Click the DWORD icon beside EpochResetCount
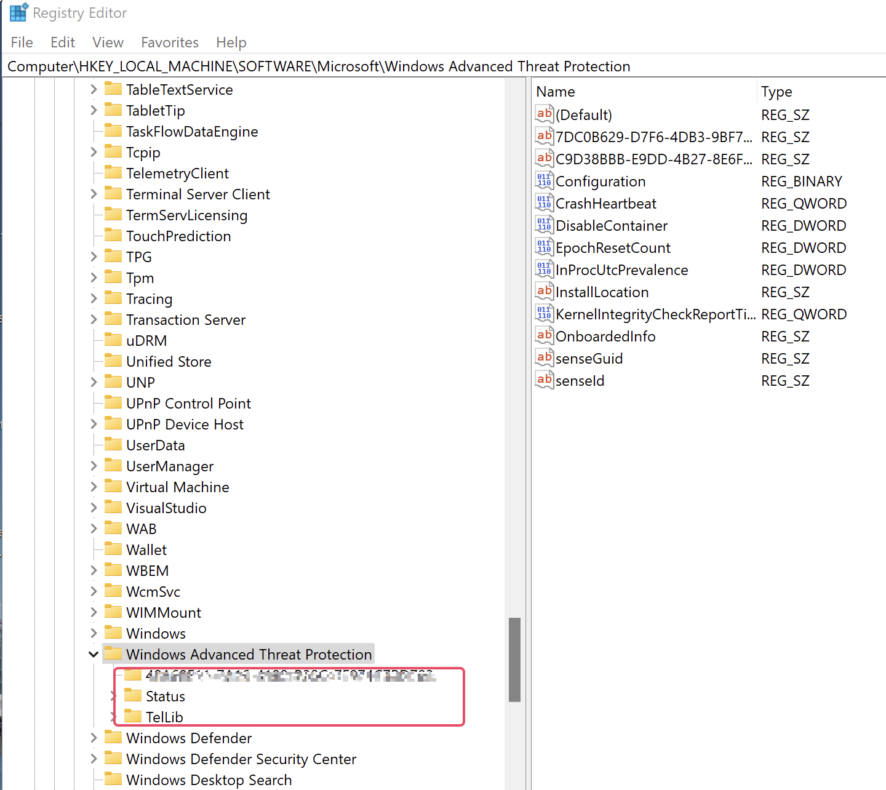886x790 pixels. [x=544, y=247]
